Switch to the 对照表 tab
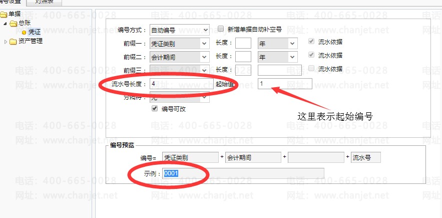Screen dimensions: 442x218 pos(44,3)
